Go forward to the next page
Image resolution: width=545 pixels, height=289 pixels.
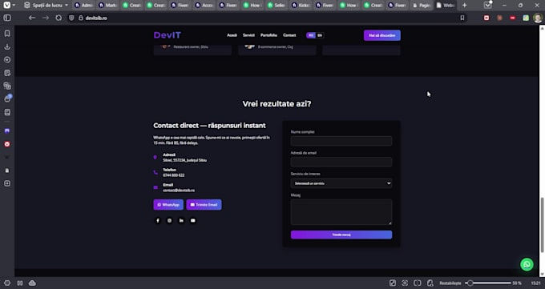[x=46, y=18]
